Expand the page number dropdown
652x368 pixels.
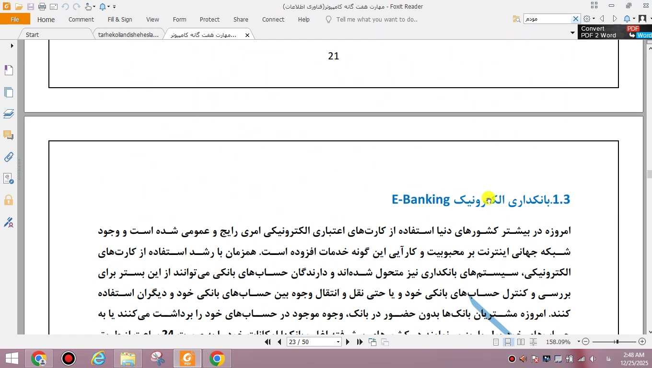338,342
